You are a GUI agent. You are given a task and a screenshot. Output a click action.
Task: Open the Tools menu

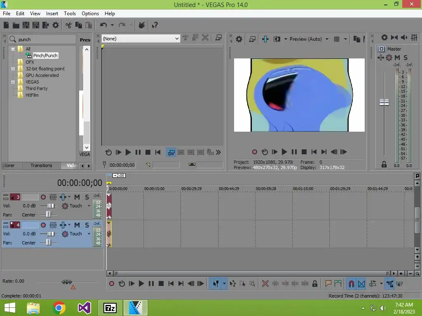coord(70,14)
